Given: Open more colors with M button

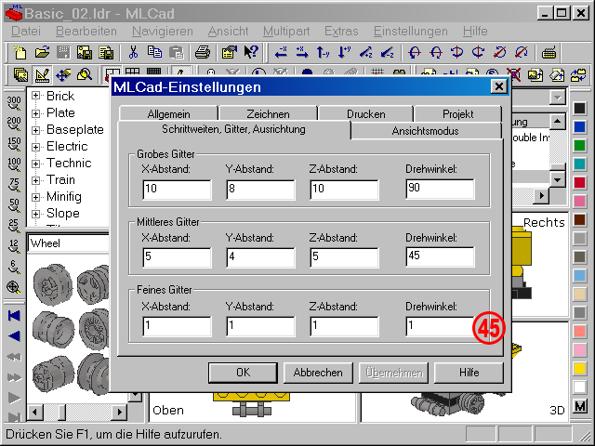Looking at the screenshot, I should coord(579,407).
